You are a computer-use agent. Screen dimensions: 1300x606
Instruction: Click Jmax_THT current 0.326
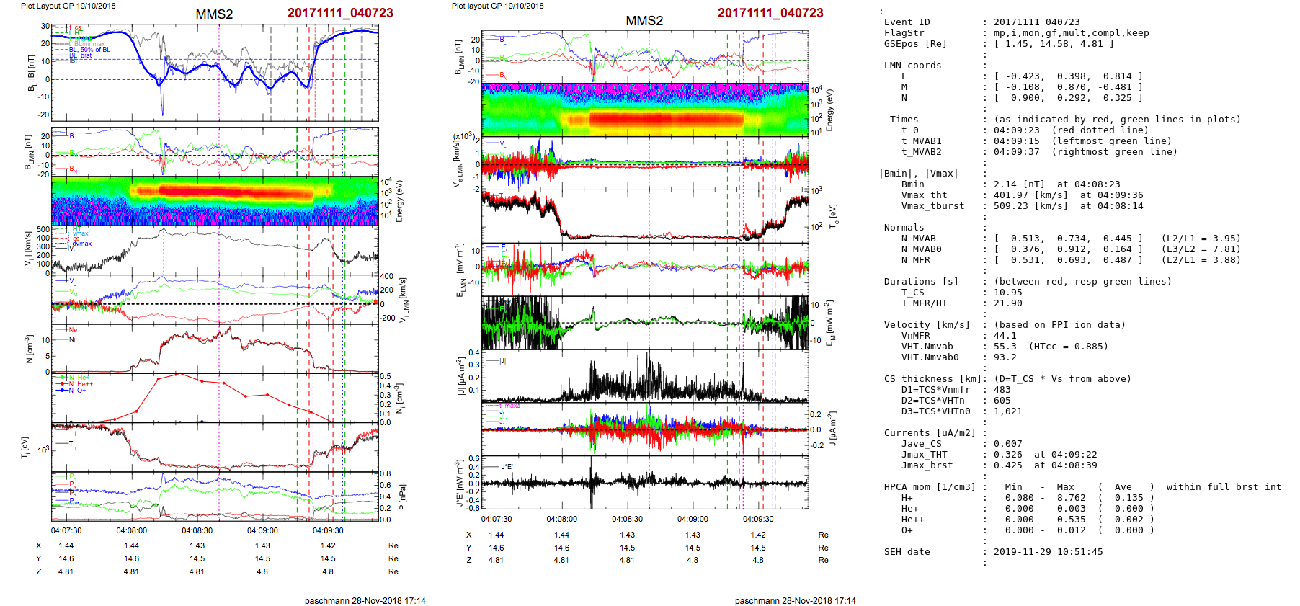tap(1008, 455)
